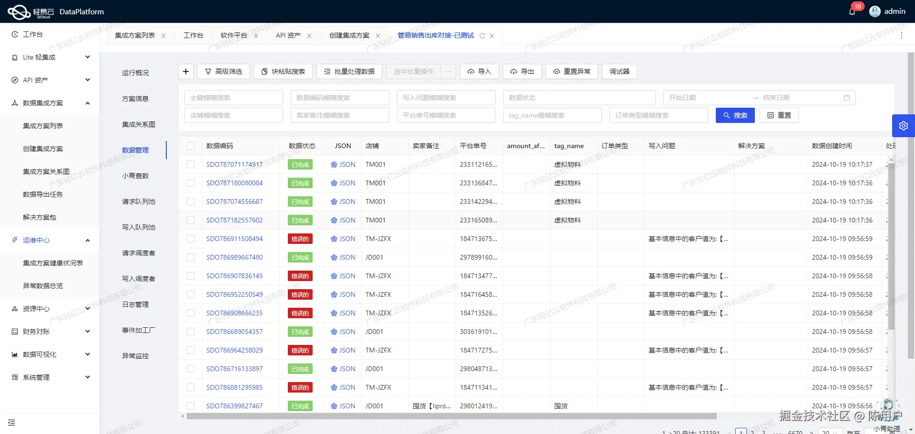915x434 pixels.
Task: Click the 批量处理数据 button
Action: [x=349, y=71]
